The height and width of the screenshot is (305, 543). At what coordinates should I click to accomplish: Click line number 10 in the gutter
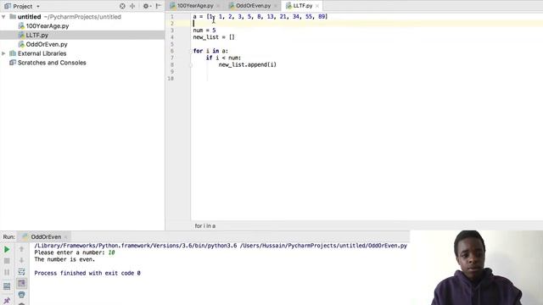[171, 79]
